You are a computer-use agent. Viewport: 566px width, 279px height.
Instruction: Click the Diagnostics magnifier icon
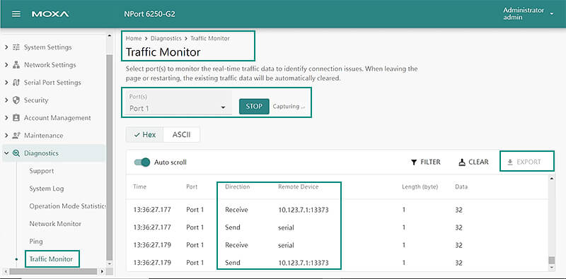point(16,153)
